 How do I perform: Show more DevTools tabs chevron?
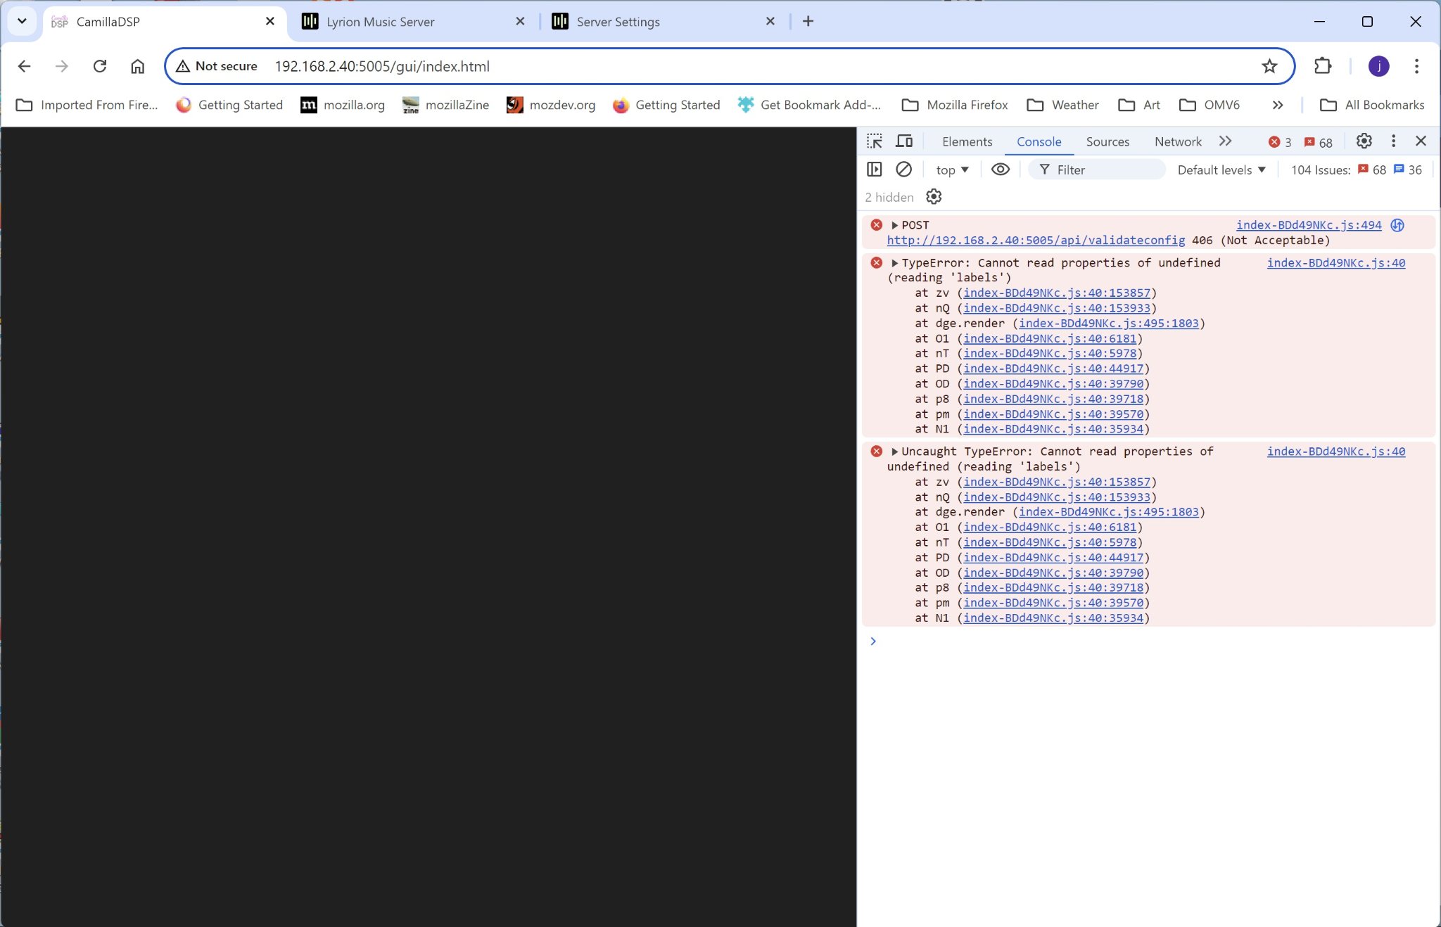1225,141
